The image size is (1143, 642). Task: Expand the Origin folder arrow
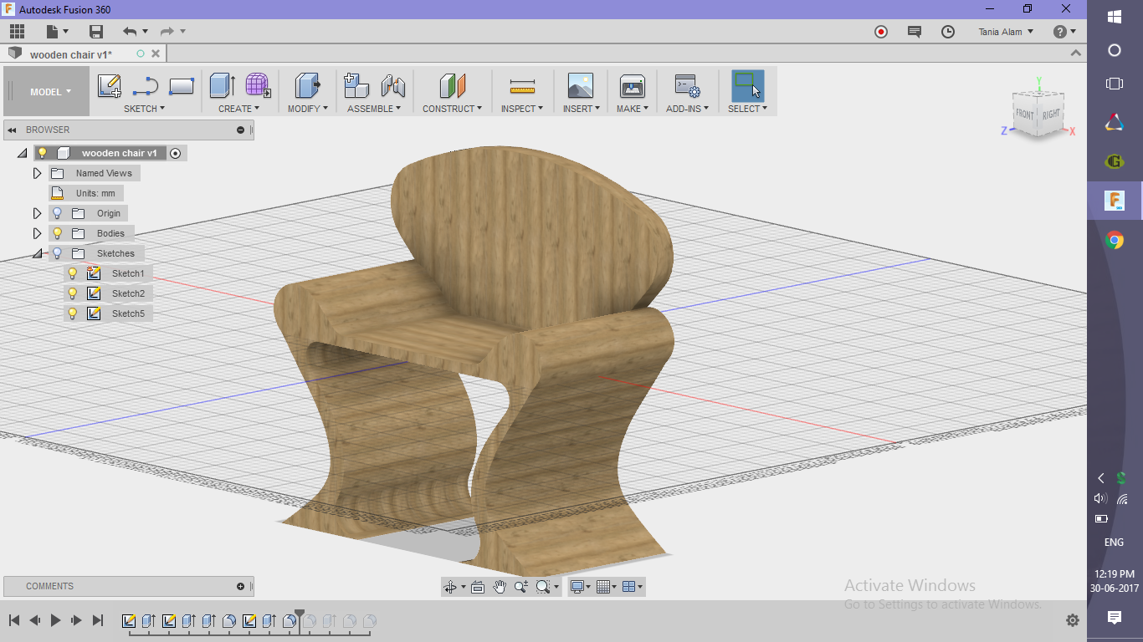37,213
